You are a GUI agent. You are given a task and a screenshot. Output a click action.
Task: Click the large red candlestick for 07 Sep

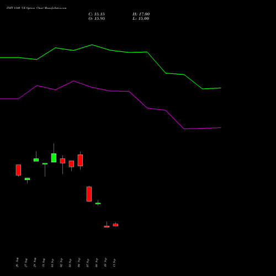89,194
